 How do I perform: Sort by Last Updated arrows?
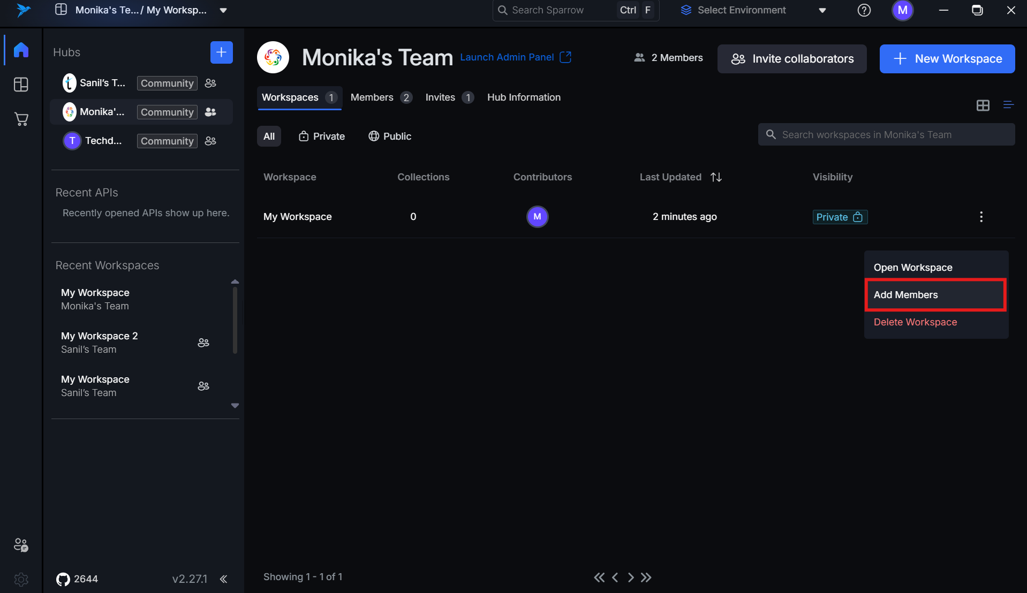716,177
